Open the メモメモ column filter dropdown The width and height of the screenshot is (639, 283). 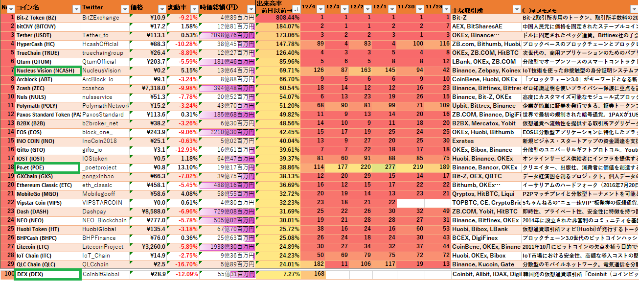point(634,9)
